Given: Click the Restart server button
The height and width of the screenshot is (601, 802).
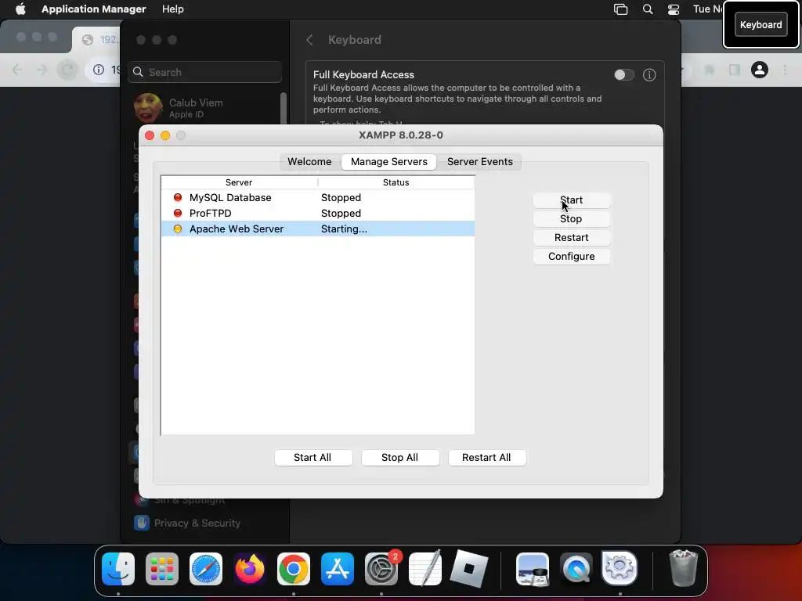Looking at the screenshot, I should click(x=571, y=238).
